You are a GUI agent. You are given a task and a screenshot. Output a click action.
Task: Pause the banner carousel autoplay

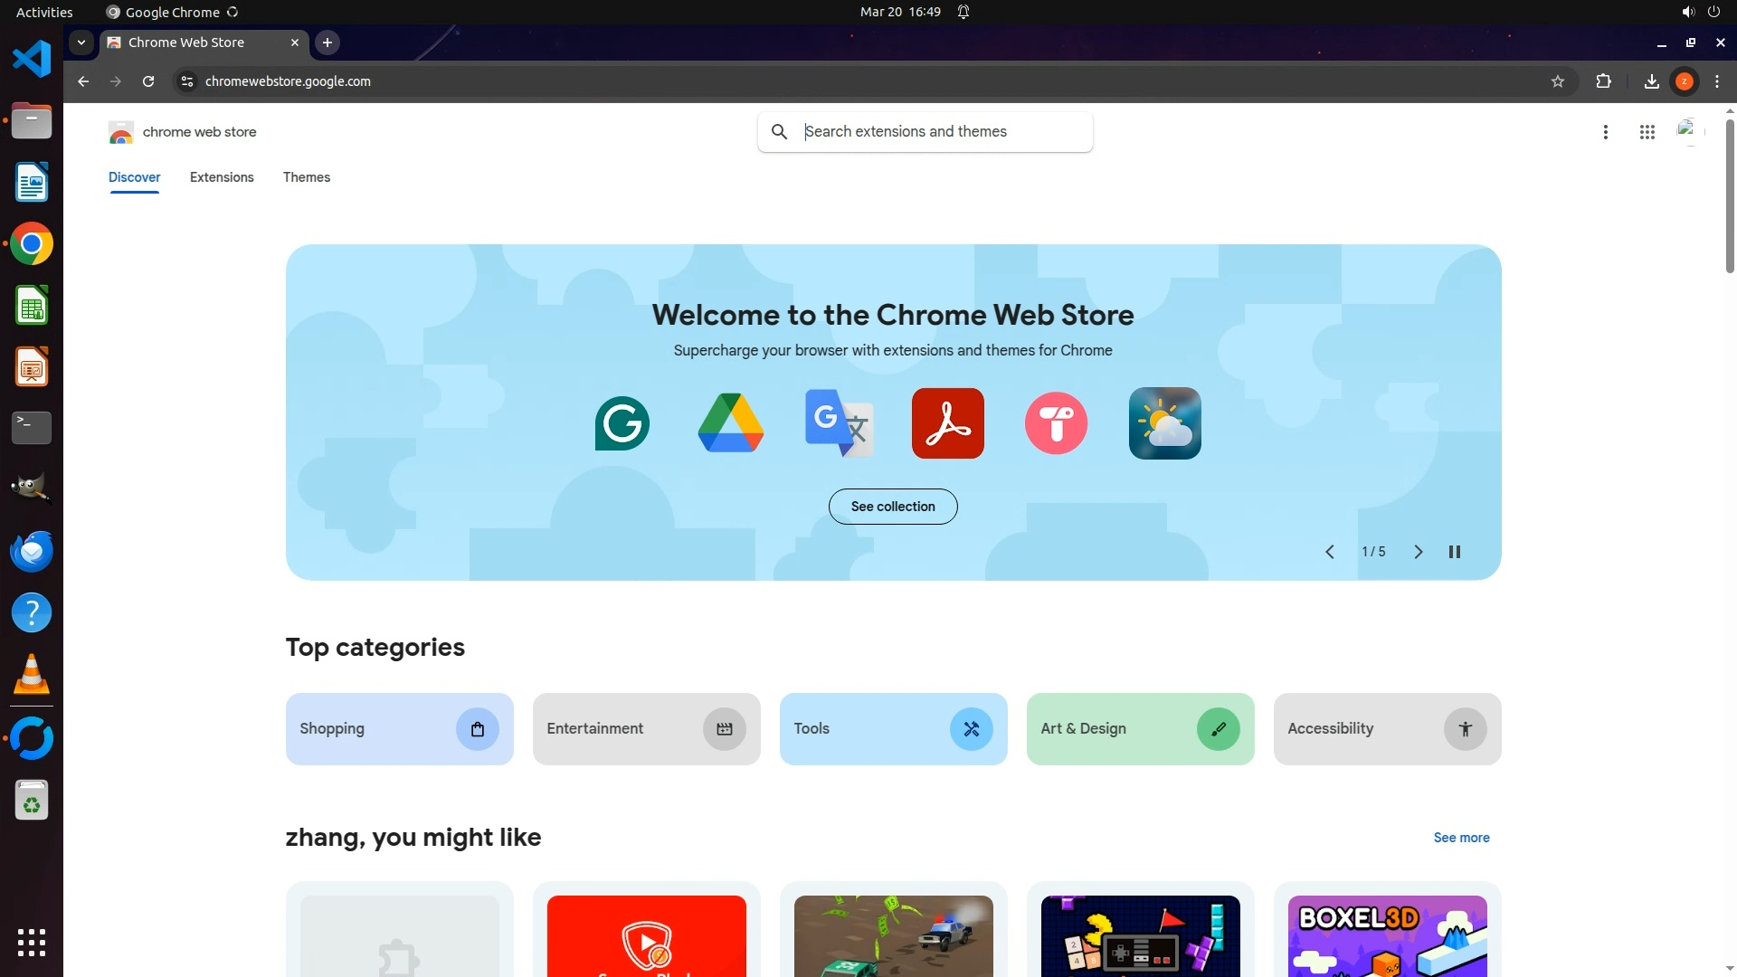tap(1454, 552)
